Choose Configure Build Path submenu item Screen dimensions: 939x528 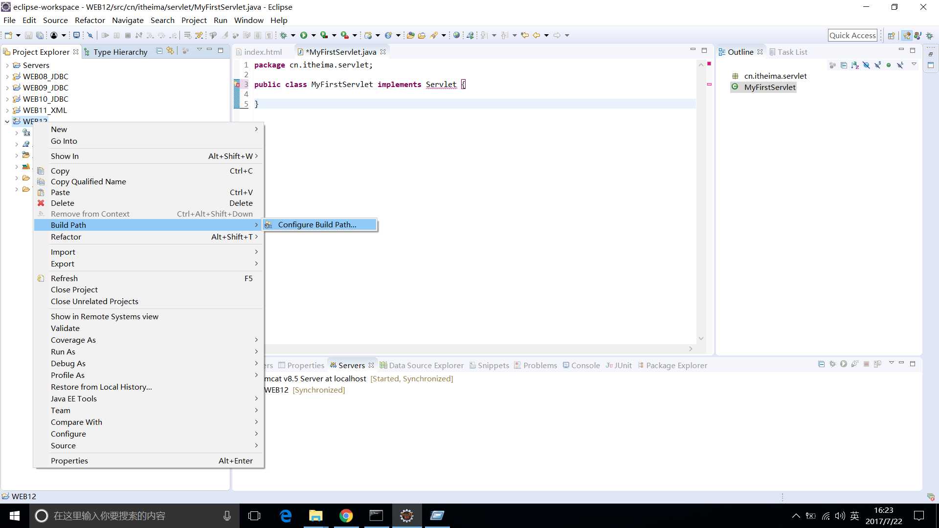tap(317, 225)
